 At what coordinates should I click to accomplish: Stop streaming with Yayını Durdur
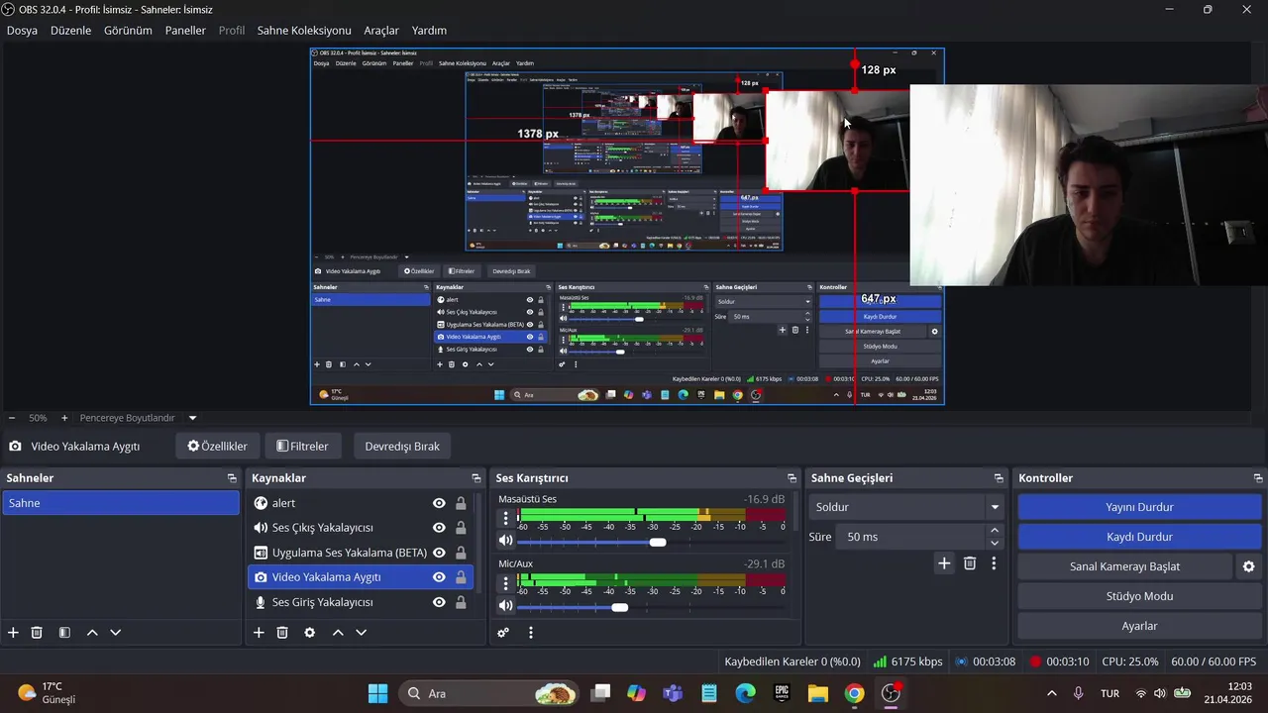(1139, 507)
